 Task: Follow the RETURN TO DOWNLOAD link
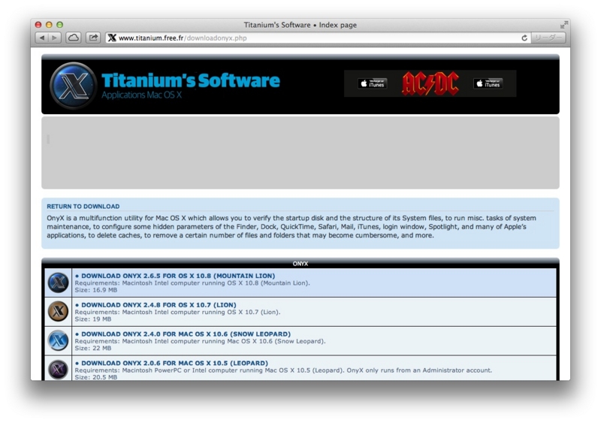tap(83, 207)
